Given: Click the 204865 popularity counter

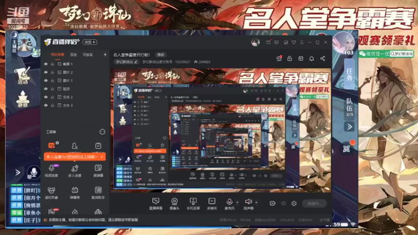Looking at the screenshot, I should 202,62.
